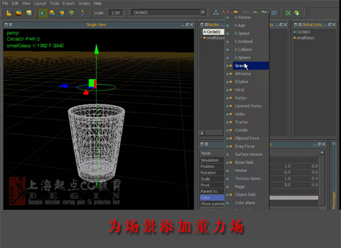Click the Save scene disk icon

(x=29, y=13)
